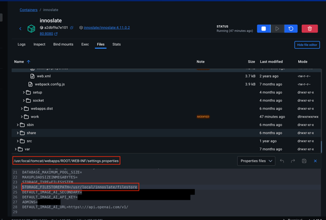
Task: Stop the running innoslate container
Action: (264, 29)
